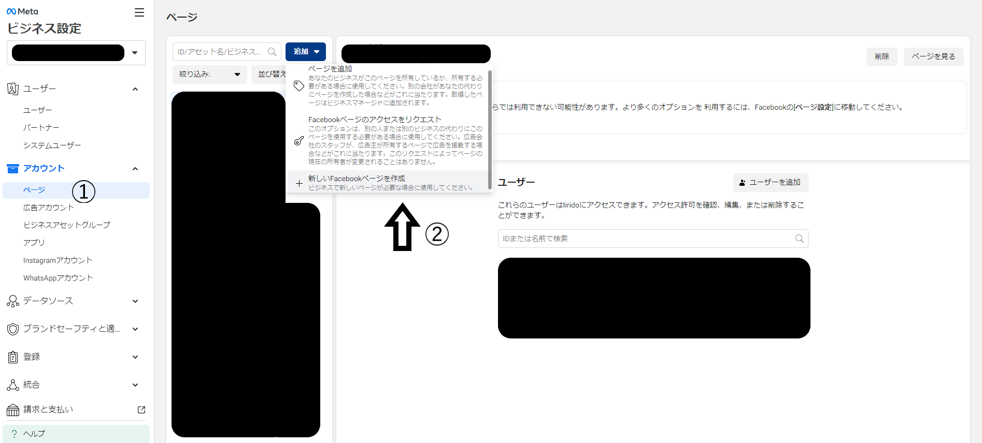Click the ユーザー section person icon
Viewport: 982px width, 443px height.
click(x=13, y=88)
